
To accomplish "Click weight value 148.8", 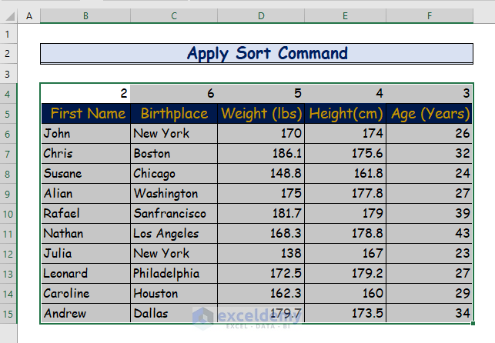I will pos(261,174).
